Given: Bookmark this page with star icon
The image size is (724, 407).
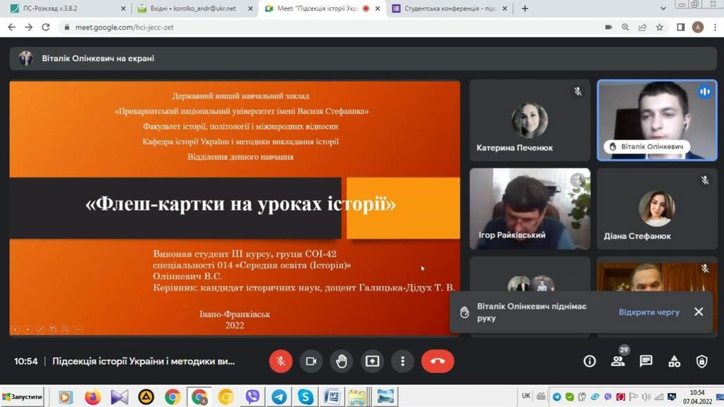Looking at the screenshot, I should click(x=660, y=27).
